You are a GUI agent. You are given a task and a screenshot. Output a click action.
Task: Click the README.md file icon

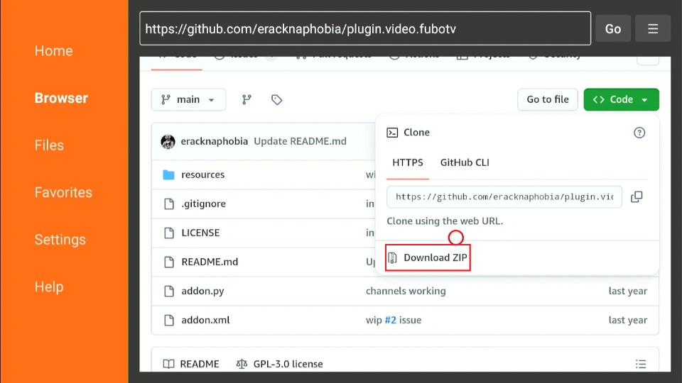tap(169, 262)
